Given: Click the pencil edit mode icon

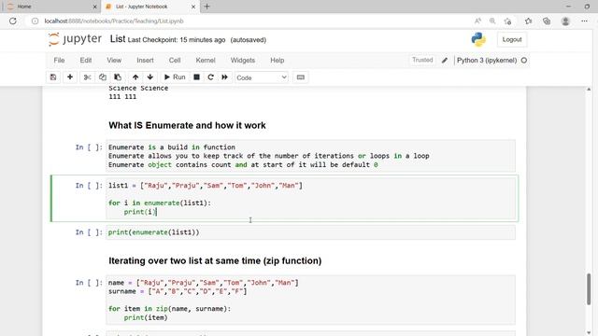Looking at the screenshot, I should click(445, 60).
